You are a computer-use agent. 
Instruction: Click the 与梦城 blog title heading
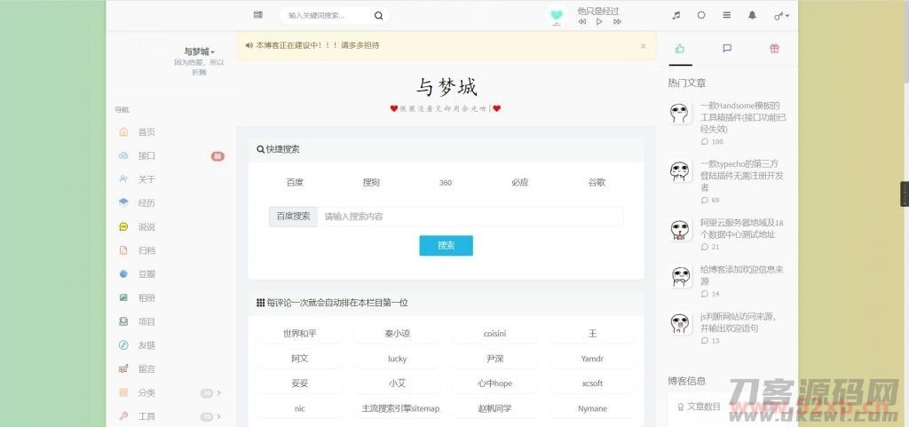pos(447,88)
